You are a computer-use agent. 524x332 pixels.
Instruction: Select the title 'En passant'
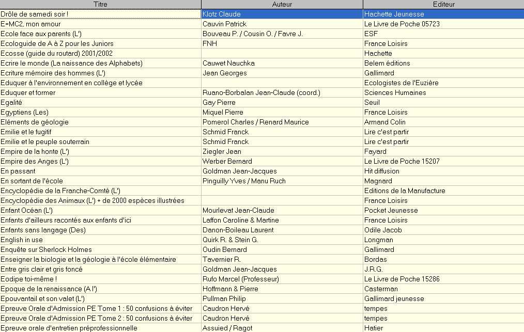[18, 171]
